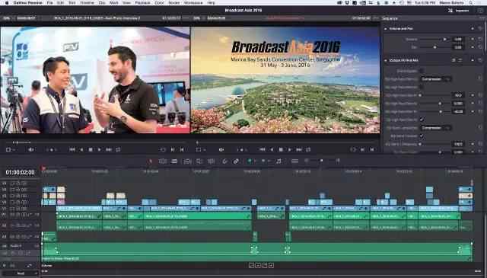Collapse the second Inspector section header

[x=386, y=60]
